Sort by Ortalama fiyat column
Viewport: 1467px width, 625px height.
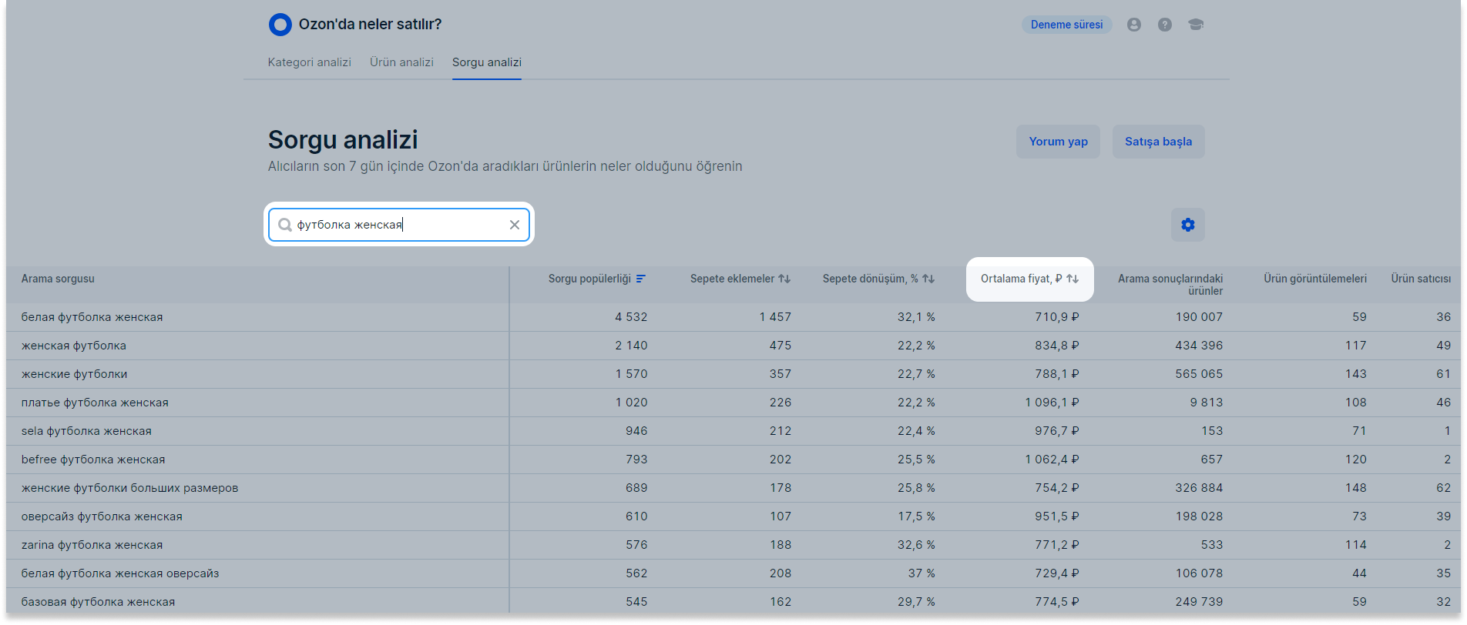coord(1029,279)
